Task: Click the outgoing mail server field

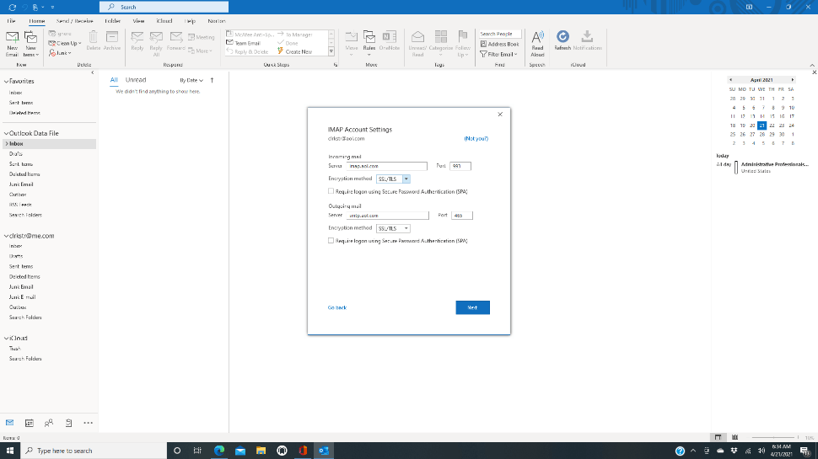Action: 388,215
